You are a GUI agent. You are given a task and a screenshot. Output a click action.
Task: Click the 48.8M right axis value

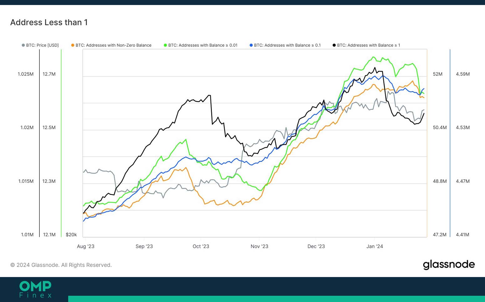coord(440,181)
